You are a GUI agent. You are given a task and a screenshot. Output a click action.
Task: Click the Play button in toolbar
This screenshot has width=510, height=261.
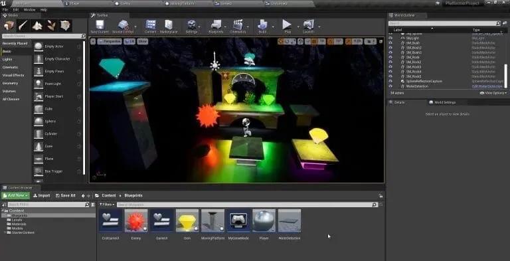287,26
